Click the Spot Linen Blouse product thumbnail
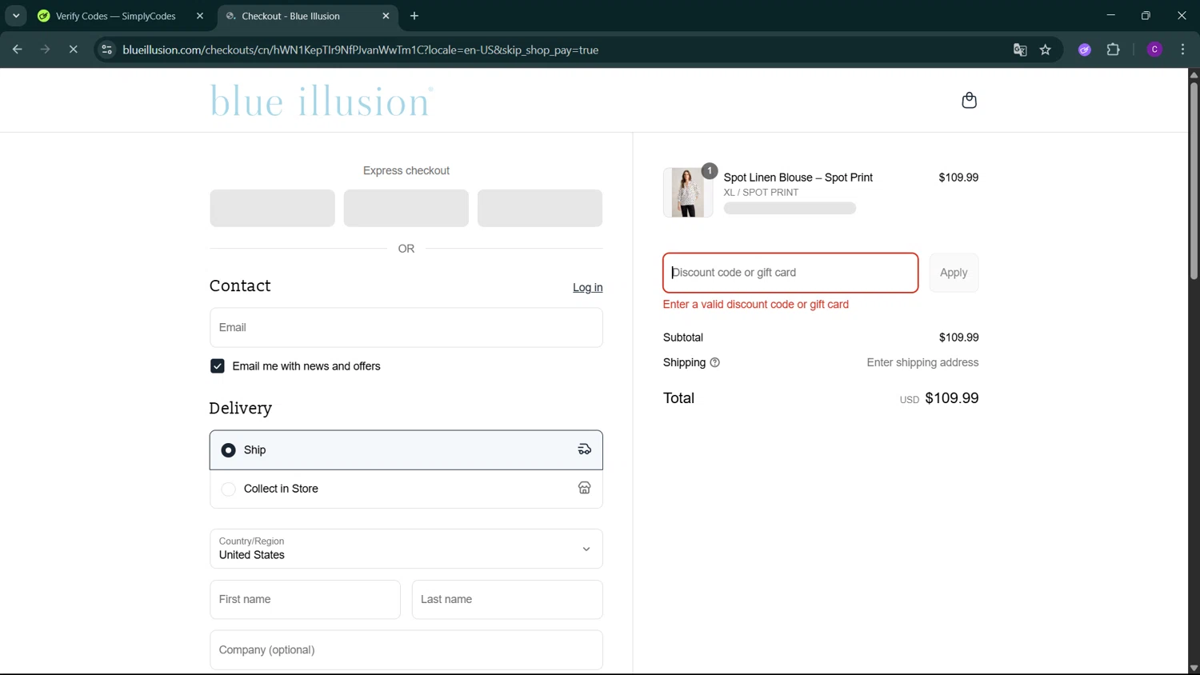The image size is (1200, 675). [x=687, y=193]
